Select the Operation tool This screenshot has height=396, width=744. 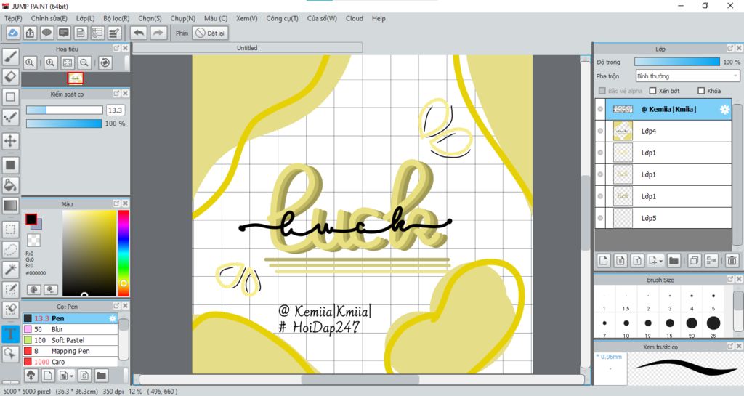tap(10, 353)
